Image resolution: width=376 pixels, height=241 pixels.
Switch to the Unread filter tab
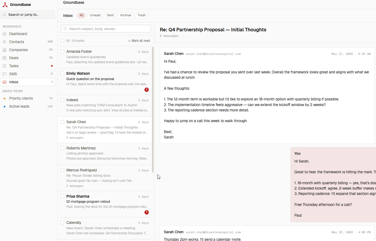click(95, 15)
